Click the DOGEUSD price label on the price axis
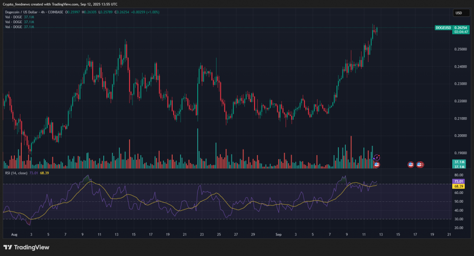Screen dimensions: 474x256 [x=443, y=28]
